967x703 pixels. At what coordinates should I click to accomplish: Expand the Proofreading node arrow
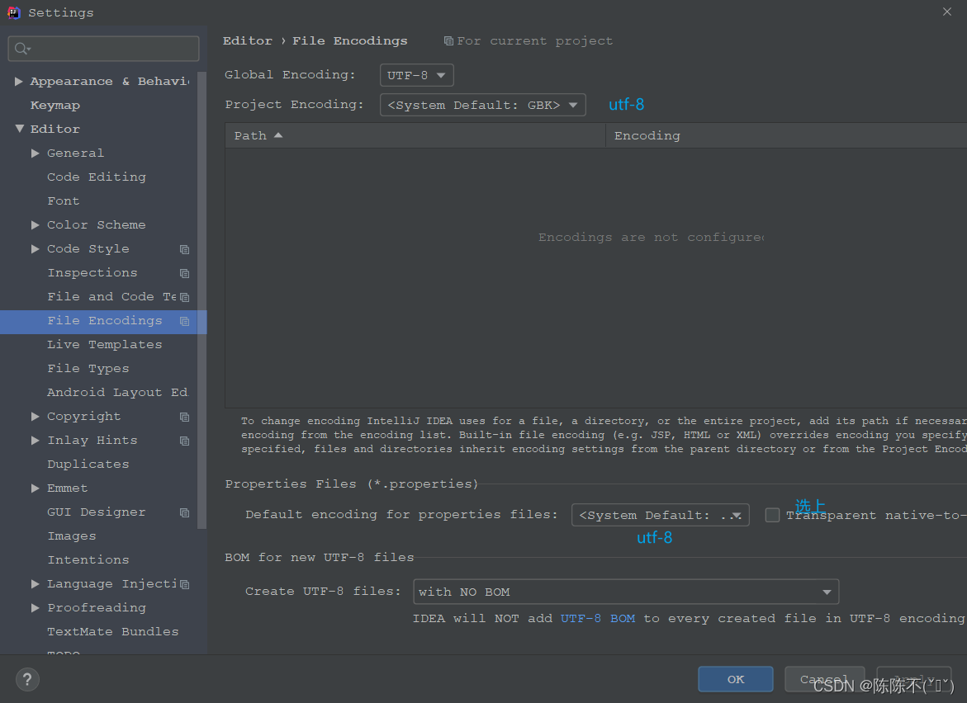tap(36, 608)
